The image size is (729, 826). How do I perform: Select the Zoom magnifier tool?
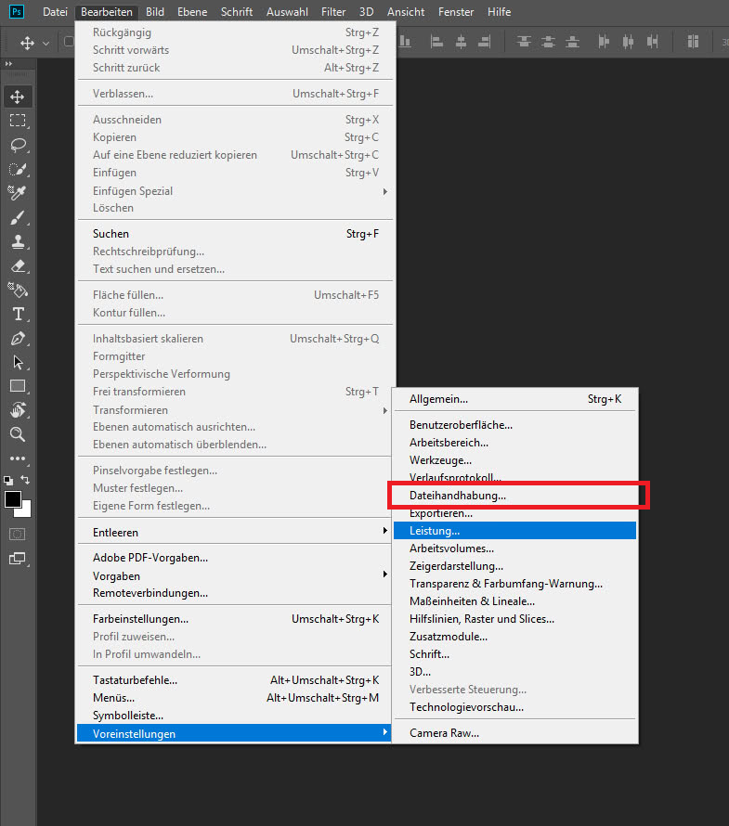click(x=18, y=434)
